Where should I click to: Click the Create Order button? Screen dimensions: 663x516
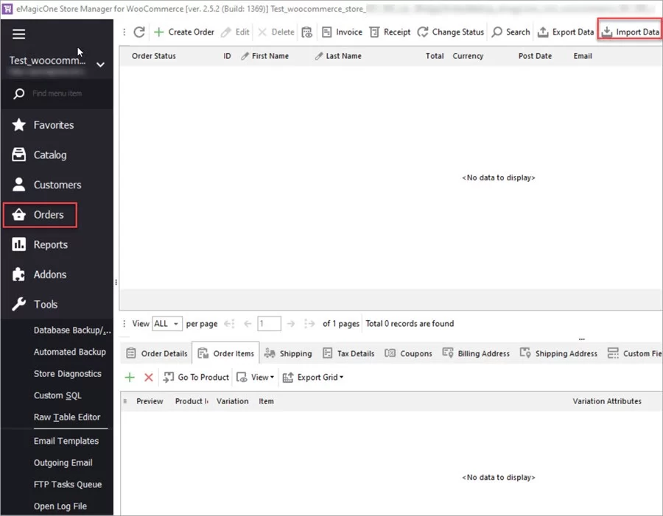click(x=183, y=32)
